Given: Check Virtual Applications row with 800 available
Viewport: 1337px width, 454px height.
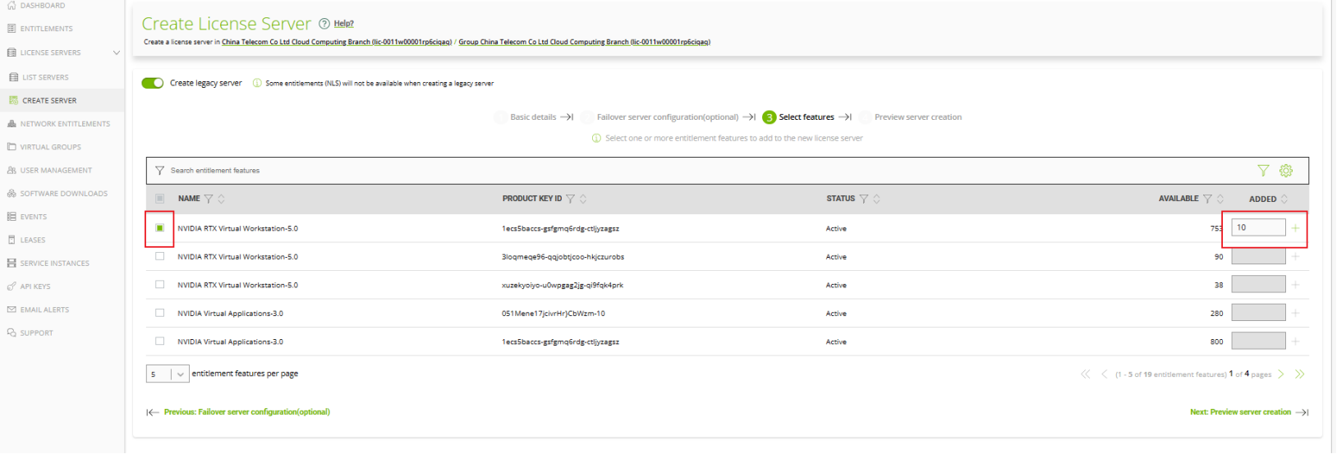Looking at the screenshot, I should 159,342.
